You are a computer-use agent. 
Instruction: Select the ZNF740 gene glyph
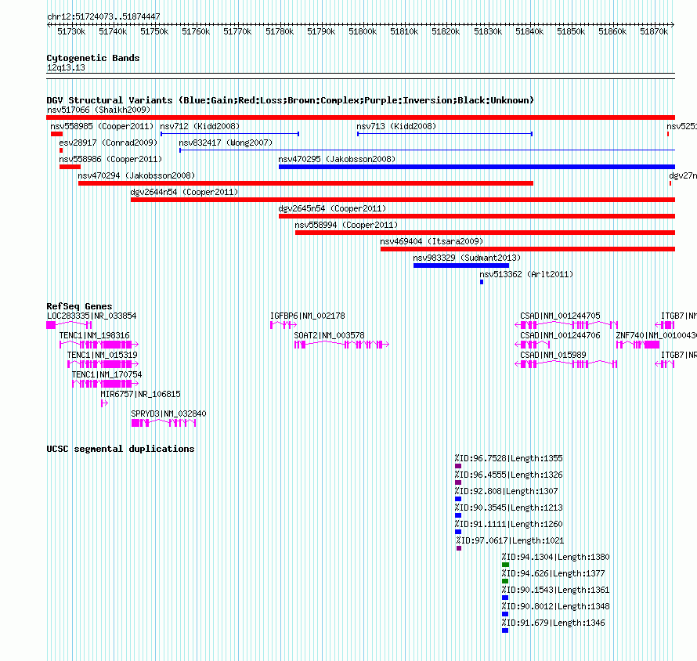638,345
